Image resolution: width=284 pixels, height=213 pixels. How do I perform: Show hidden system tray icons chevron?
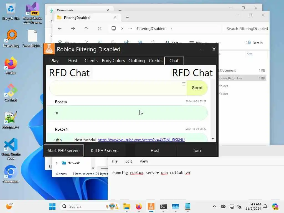[x=214, y=206]
